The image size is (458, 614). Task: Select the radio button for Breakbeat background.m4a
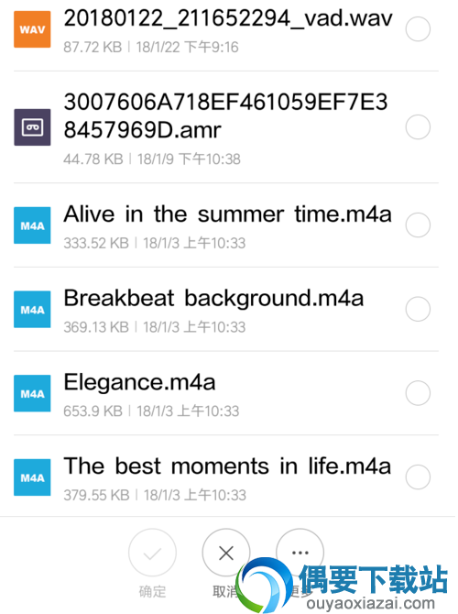tap(418, 309)
